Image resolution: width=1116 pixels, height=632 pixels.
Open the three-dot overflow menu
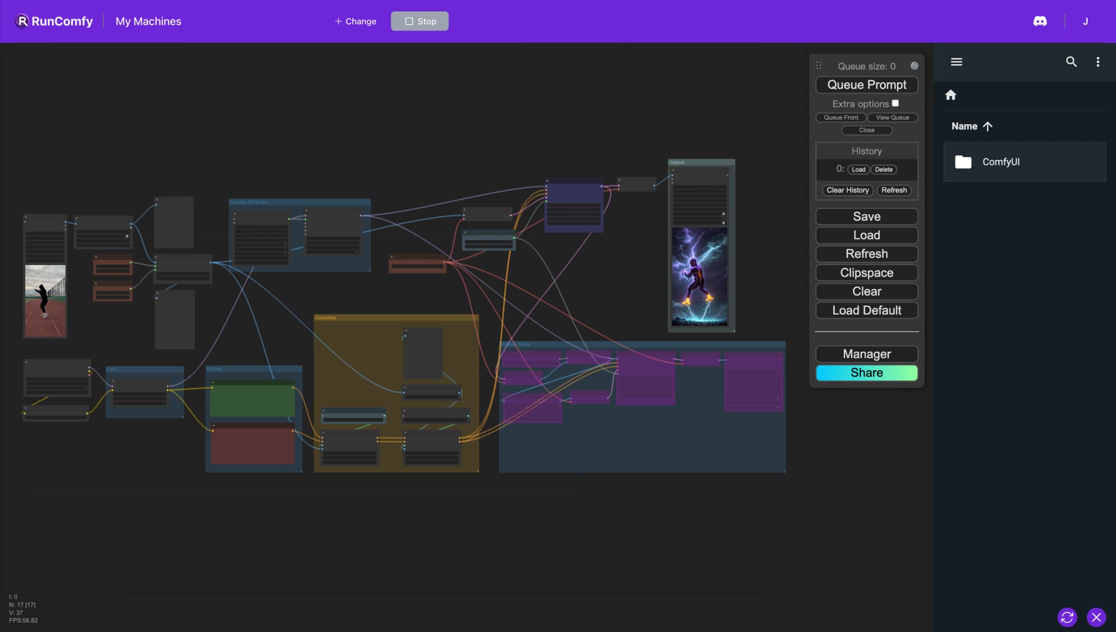(x=1097, y=62)
